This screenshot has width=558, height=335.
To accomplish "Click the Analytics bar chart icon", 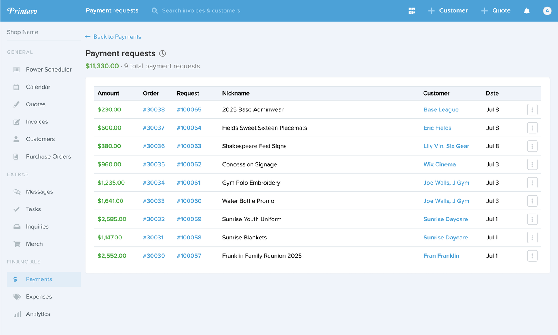I will (x=17, y=314).
